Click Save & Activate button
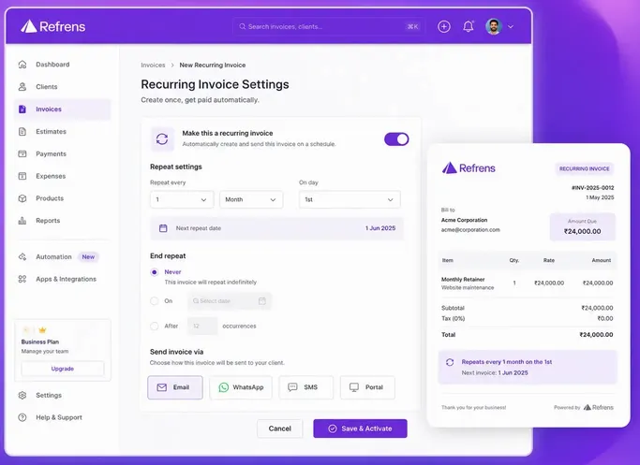Viewport: 640px width, 465px height. [x=360, y=429]
